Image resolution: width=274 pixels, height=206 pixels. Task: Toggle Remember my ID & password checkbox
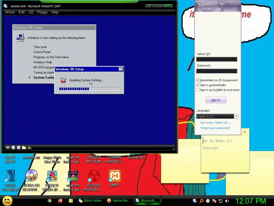click(x=198, y=80)
